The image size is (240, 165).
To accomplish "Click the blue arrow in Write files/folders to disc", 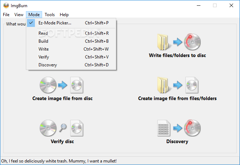I will (177, 42).
